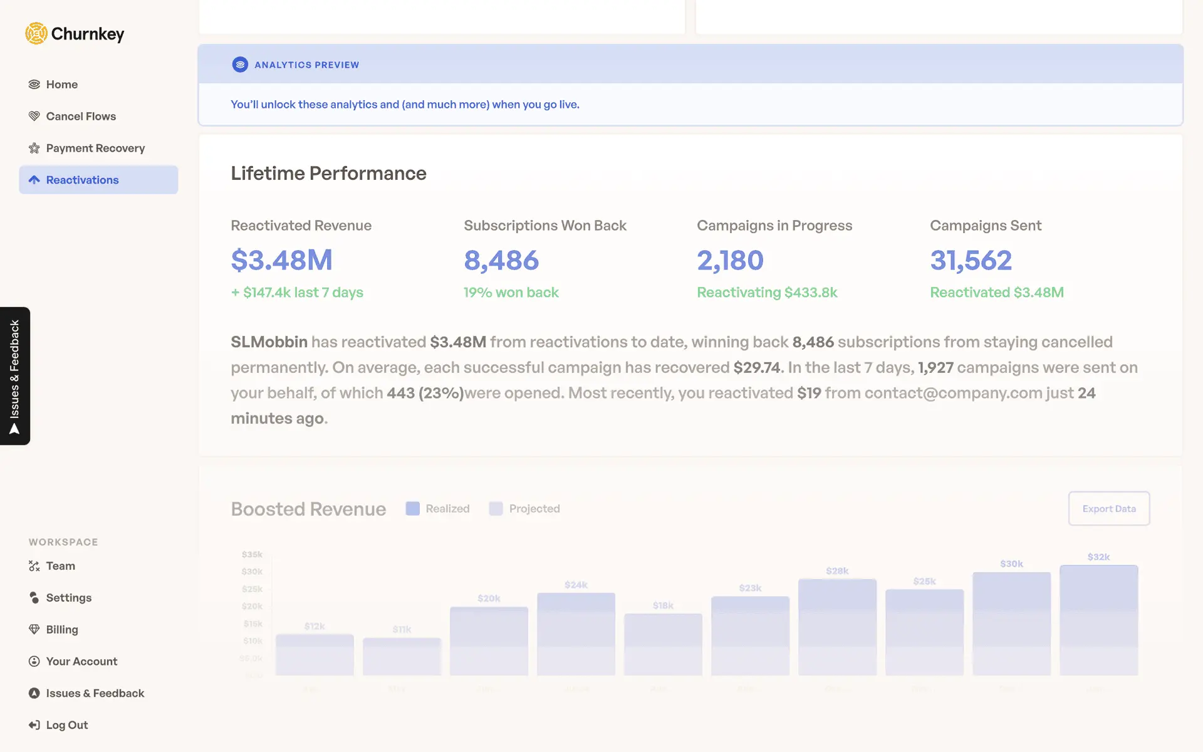Click the Realized legend color swatch
This screenshot has height=752, width=1203.
click(x=412, y=508)
